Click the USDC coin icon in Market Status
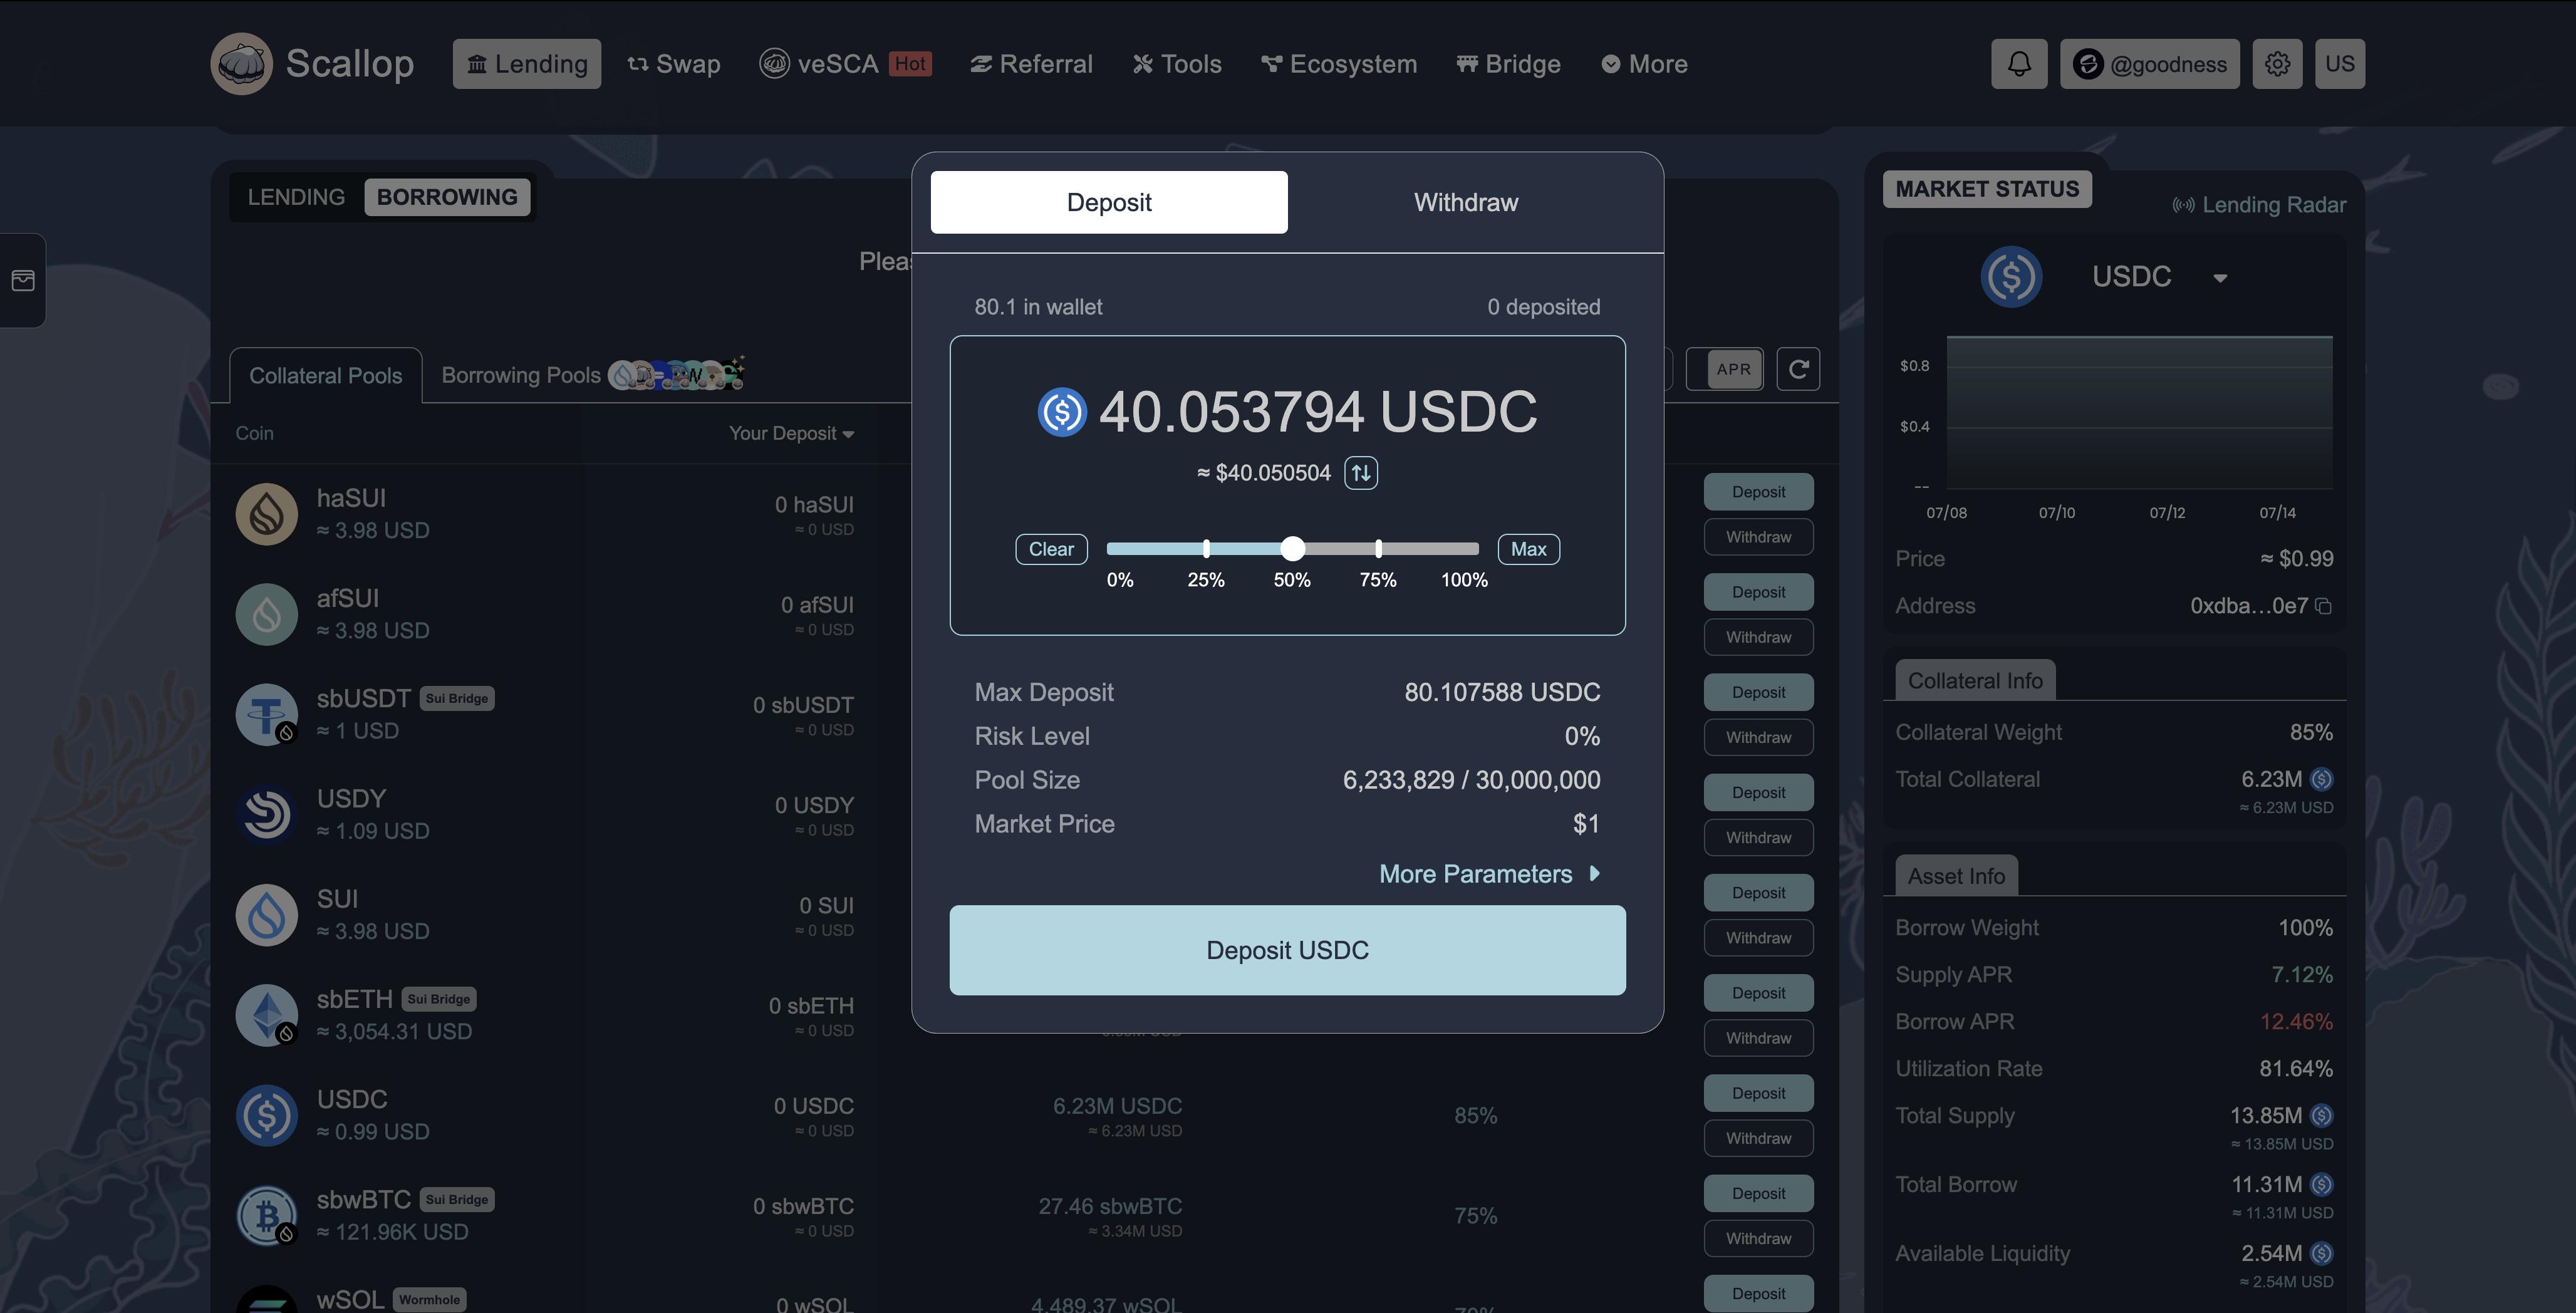The image size is (2576, 1313). (2011, 277)
